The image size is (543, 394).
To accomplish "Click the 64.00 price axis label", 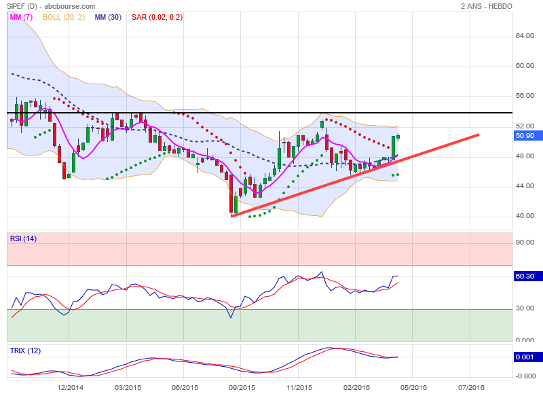I will pos(525,36).
